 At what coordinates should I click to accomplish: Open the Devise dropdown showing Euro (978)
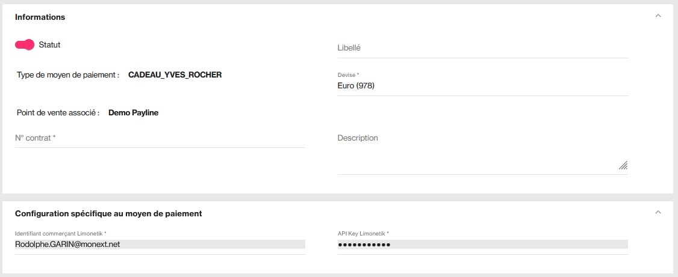click(x=482, y=86)
